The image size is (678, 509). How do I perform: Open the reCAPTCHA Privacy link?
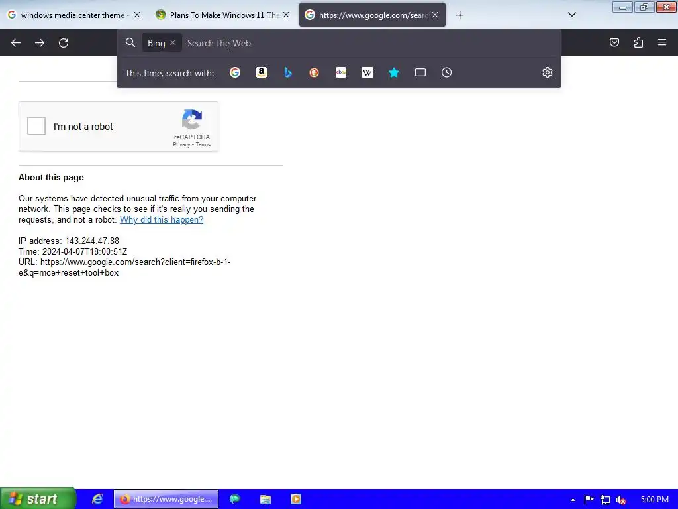[x=181, y=144]
